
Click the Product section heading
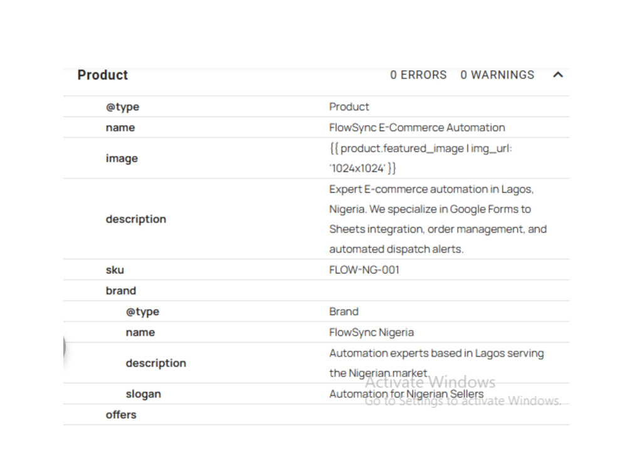[103, 75]
